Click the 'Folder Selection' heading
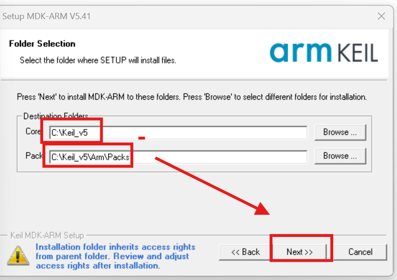Screen dimensions: 397x280 point(42,44)
